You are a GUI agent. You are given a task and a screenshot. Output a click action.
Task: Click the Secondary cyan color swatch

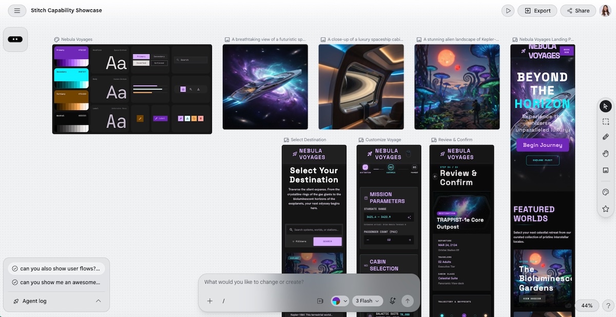point(71,78)
